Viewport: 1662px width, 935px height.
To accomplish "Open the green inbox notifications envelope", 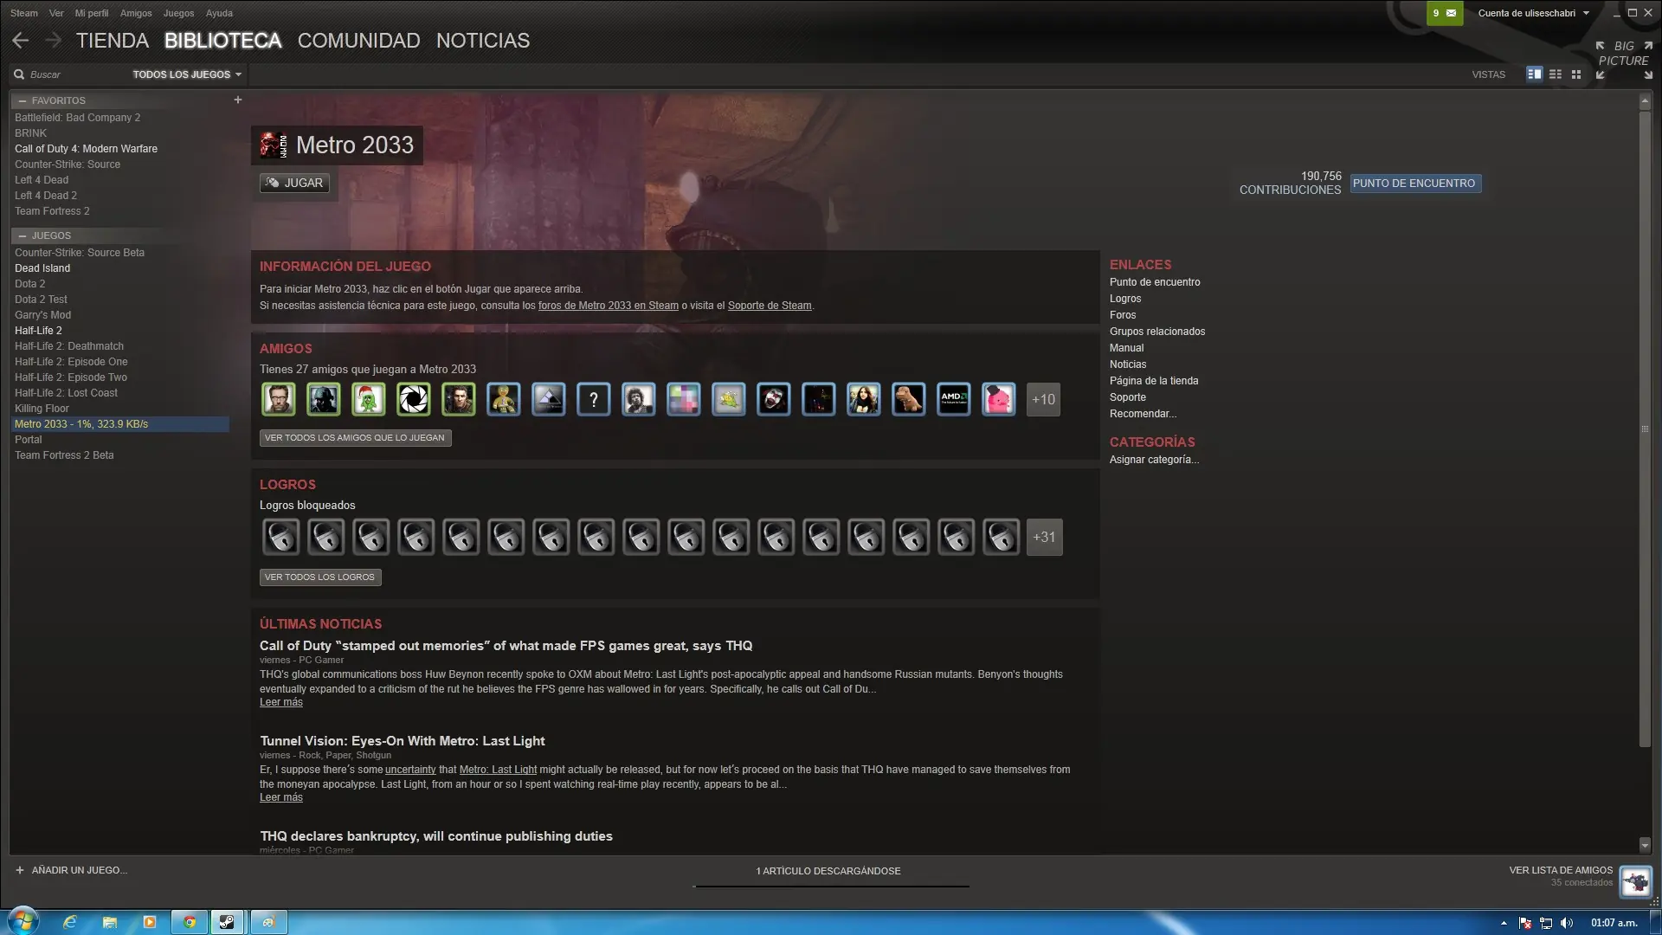I will (1444, 13).
